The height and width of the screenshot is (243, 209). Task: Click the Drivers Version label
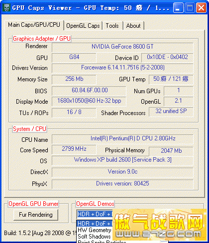point(30,68)
